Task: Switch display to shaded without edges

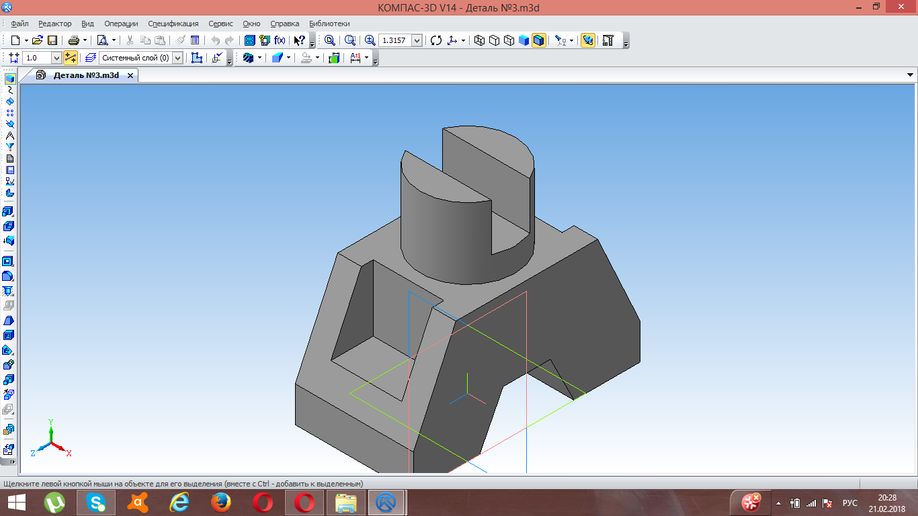Action: pyautogui.click(x=524, y=40)
